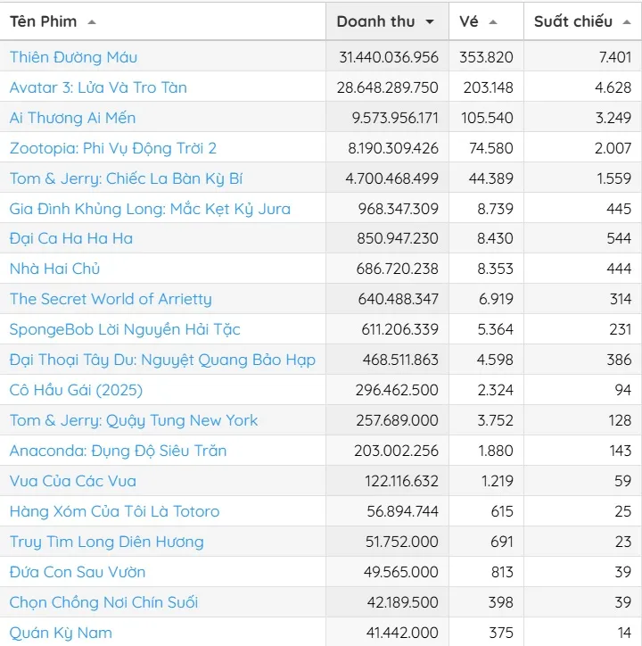Sort by Doanh thu column header
The width and height of the screenshot is (642, 646).
coord(375,21)
